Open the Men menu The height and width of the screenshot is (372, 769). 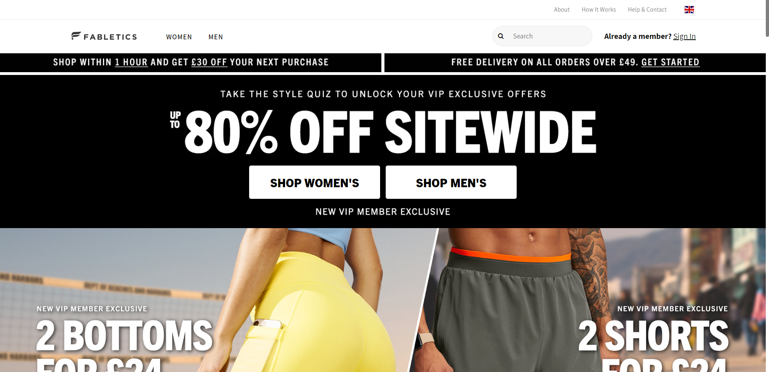coord(215,37)
